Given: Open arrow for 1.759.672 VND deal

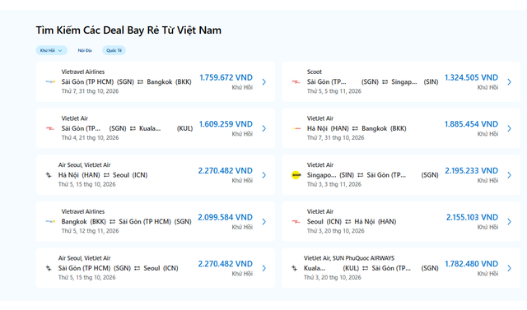Looking at the screenshot, I should 264,82.
